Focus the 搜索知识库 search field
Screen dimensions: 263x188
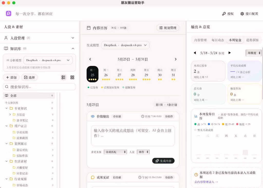(x=39, y=87)
